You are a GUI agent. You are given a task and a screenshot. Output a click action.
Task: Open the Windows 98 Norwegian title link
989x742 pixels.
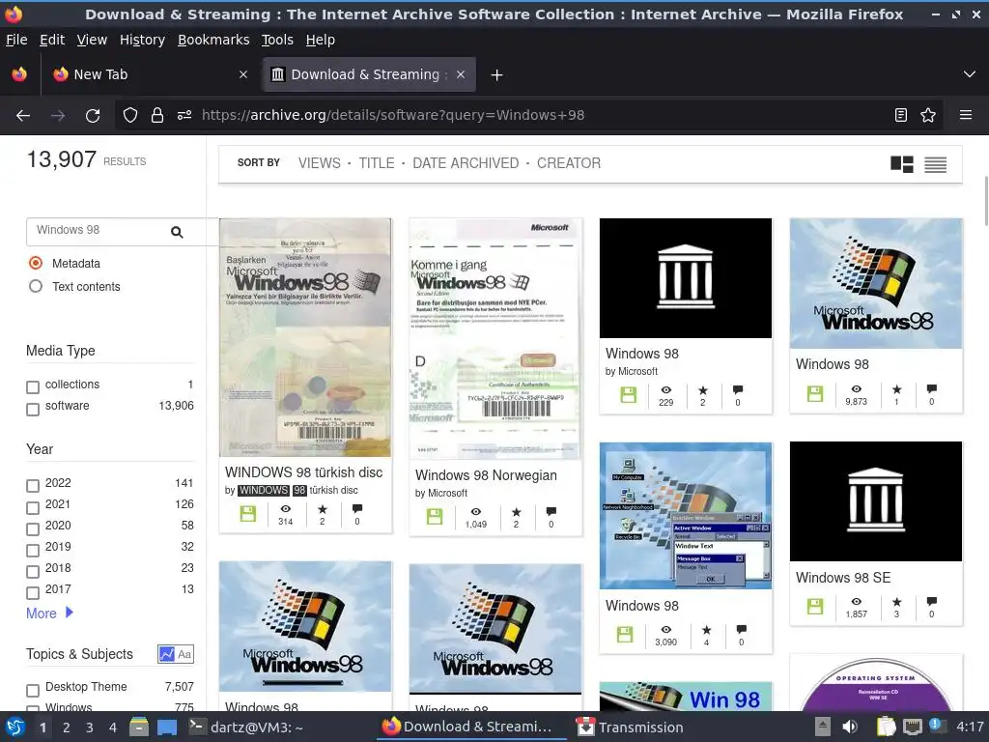point(486,475)
